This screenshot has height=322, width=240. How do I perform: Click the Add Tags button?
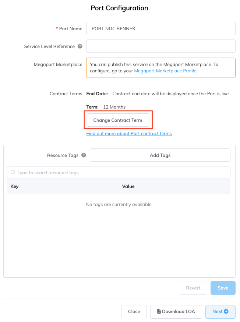tap(160, 155)
